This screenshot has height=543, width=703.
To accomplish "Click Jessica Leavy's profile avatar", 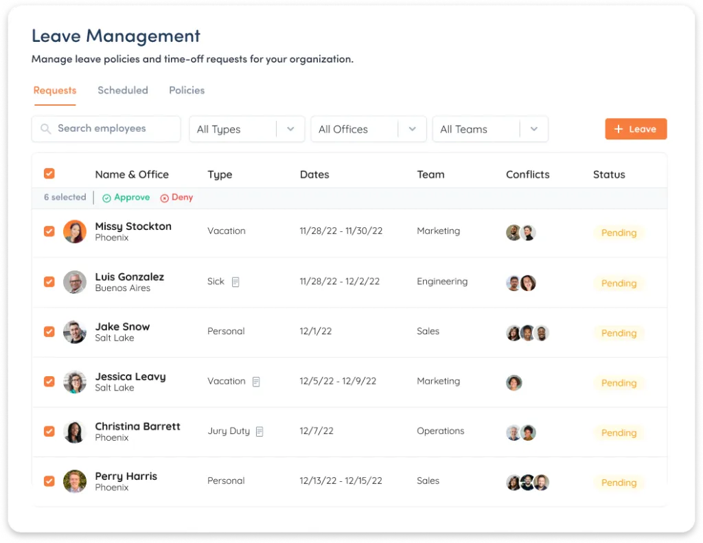I will tap(74, 382).
